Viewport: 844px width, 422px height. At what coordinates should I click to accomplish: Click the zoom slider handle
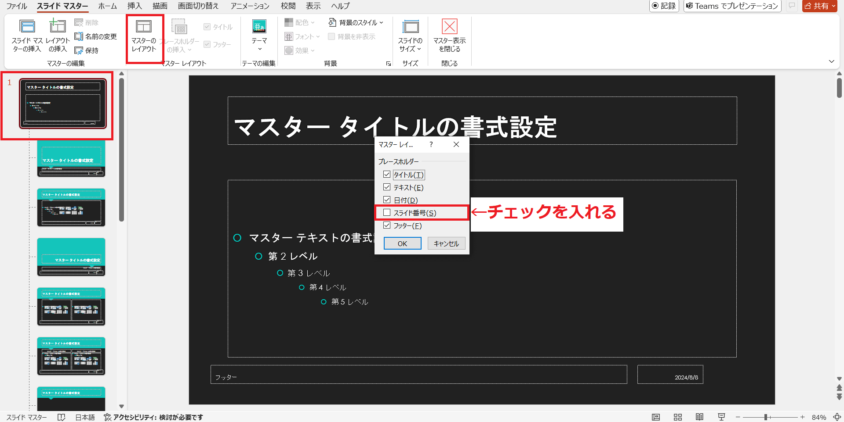point(766,417)
